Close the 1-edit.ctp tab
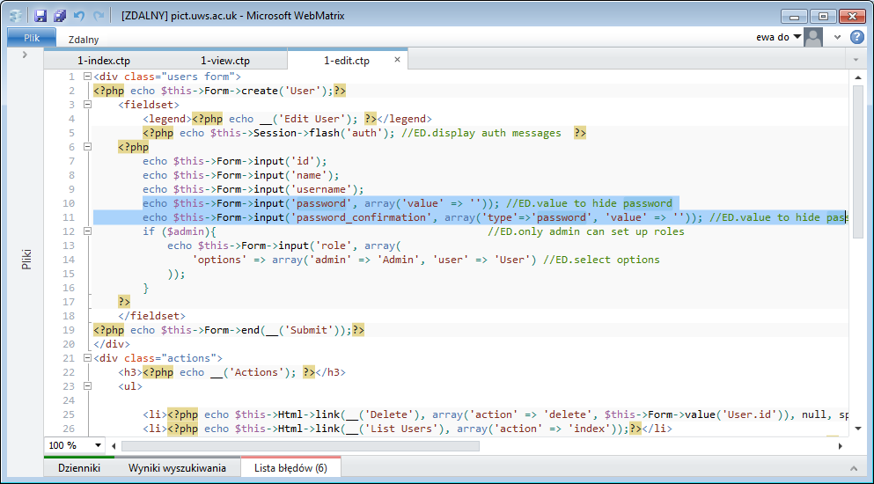The image size is (874, 484). coord(398,59)
